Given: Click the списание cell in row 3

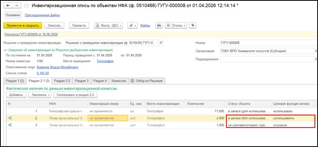Looking at the screenshot, I should click(294, 125).
